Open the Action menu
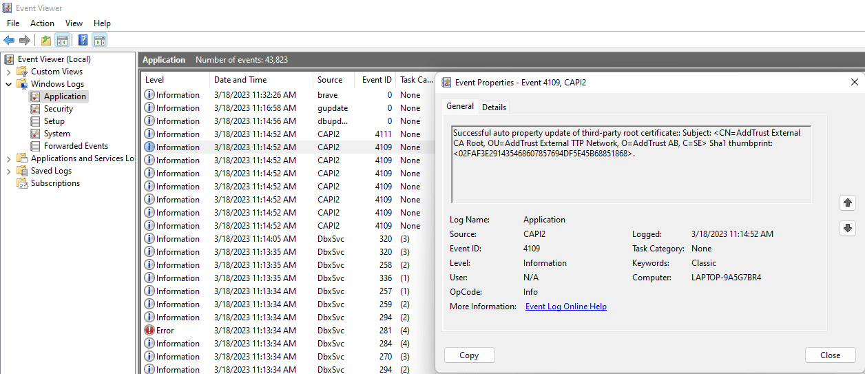Screen dimensions: 865x374 (x=42, y=23)
